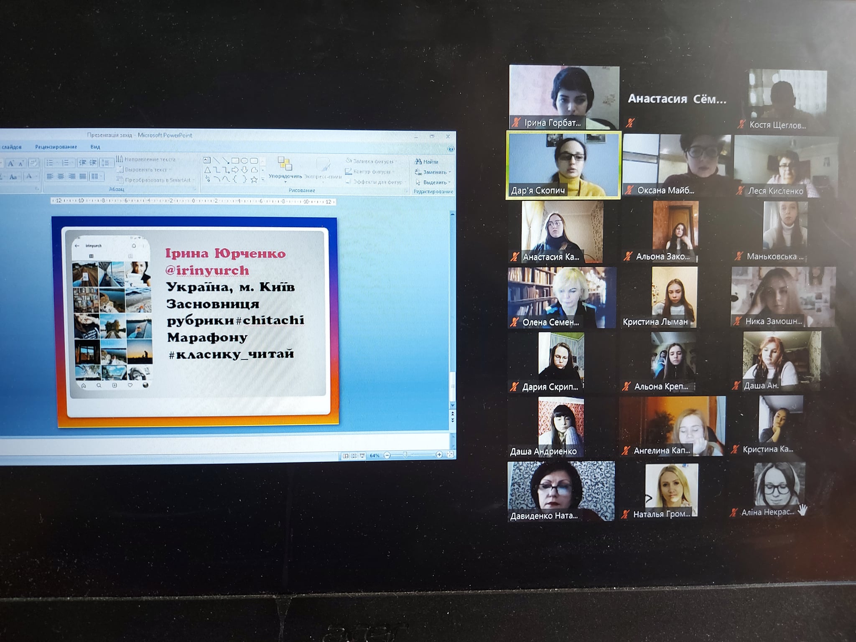The height and width of the screenshot is (642, 856).
Task: Click Выровнять текст align text button
Action: coord(145,170)
